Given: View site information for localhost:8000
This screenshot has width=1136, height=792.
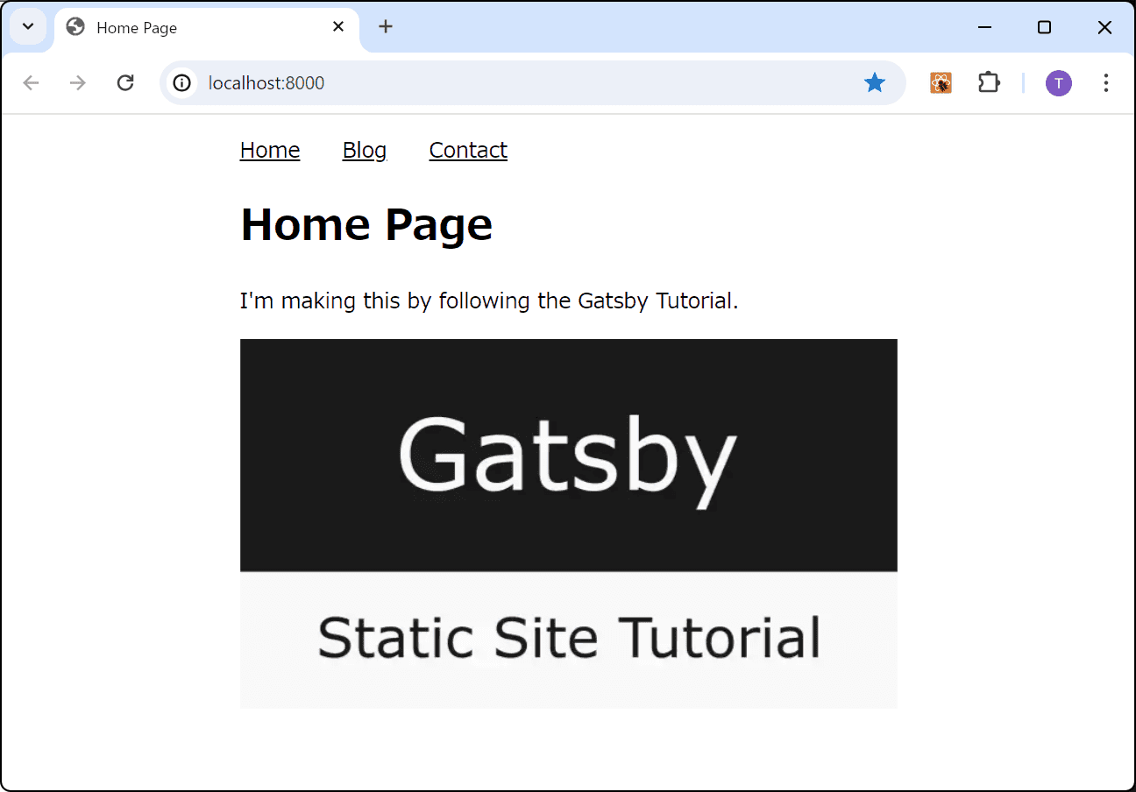Looking at the screenshot, I should 181,83.
